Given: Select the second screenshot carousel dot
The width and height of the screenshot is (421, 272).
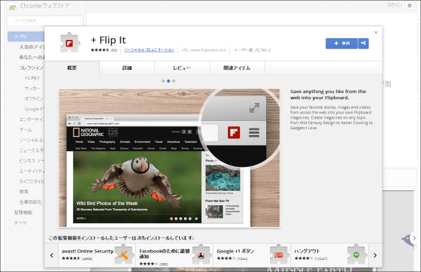Looking at the screenshot, I should point(168,81).
